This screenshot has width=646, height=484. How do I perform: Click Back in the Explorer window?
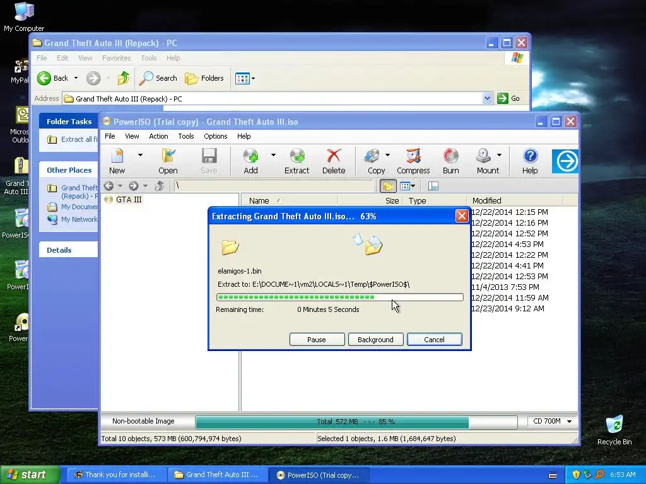53,78
